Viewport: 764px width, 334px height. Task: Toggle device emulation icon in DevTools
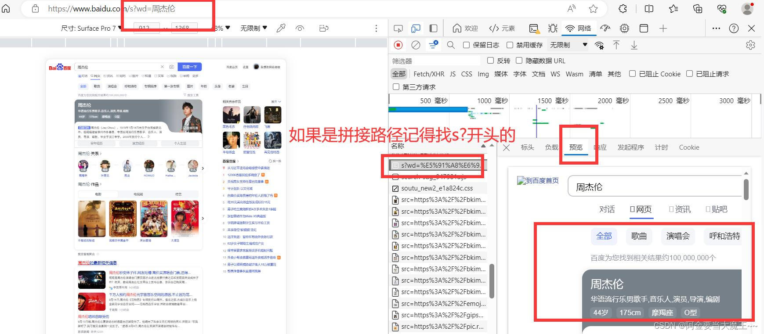[x=416, y=29]
